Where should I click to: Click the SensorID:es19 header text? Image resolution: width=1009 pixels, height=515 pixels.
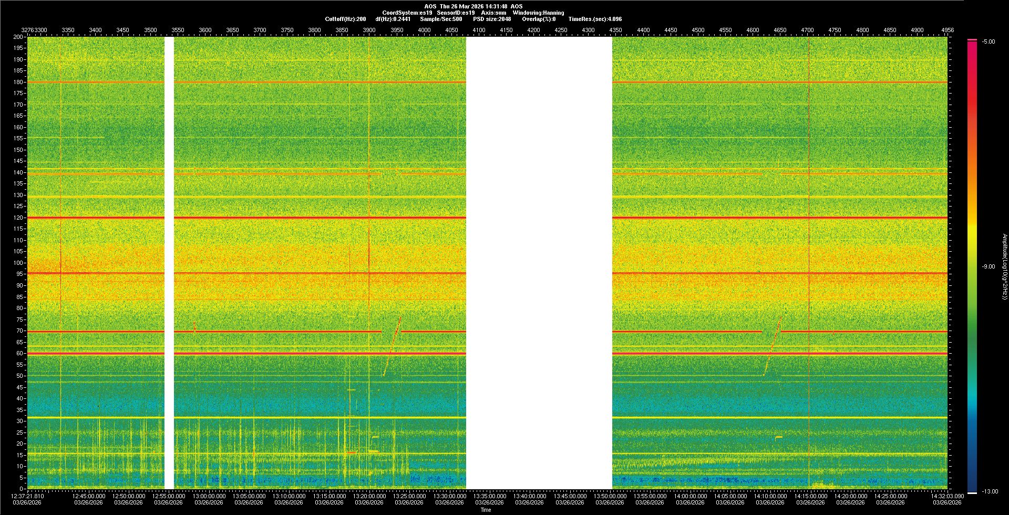tap(456, 13)
